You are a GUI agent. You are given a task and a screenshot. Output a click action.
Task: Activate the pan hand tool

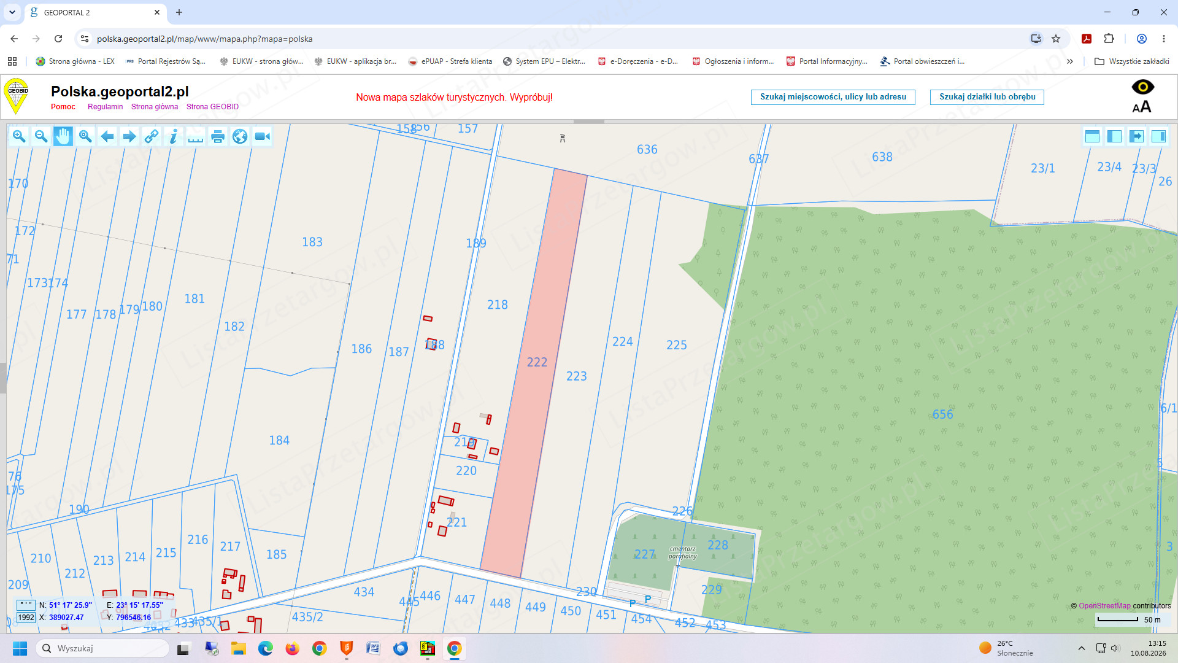(x=63, y=136)
